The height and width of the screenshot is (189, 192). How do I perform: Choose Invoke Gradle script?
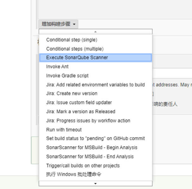[95, 76]
